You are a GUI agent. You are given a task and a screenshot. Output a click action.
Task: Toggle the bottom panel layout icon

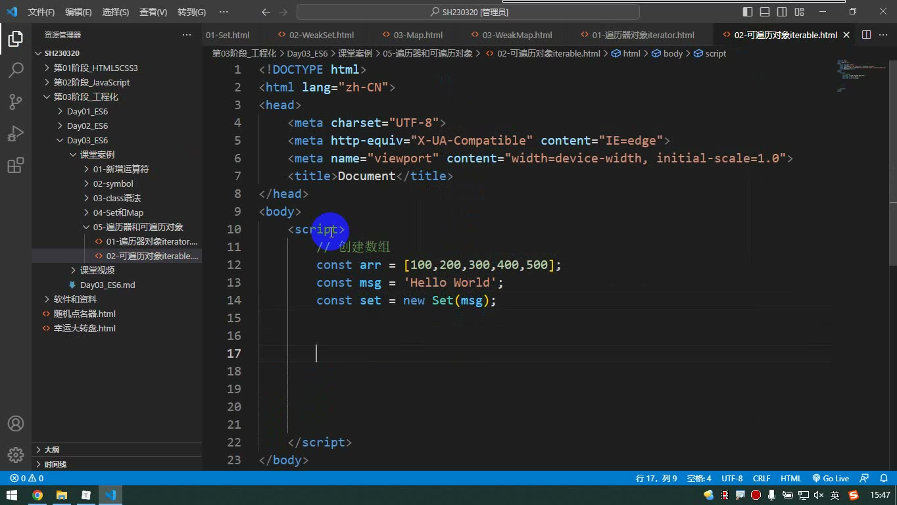tap(765, 12)
